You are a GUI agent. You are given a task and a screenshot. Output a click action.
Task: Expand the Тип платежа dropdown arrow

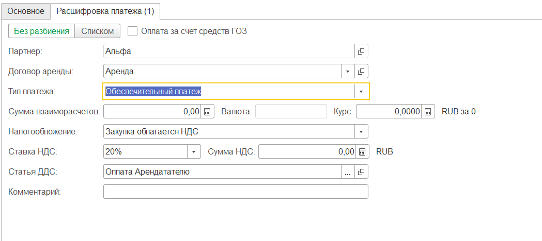pyautogui.click(x=362, y=91)
